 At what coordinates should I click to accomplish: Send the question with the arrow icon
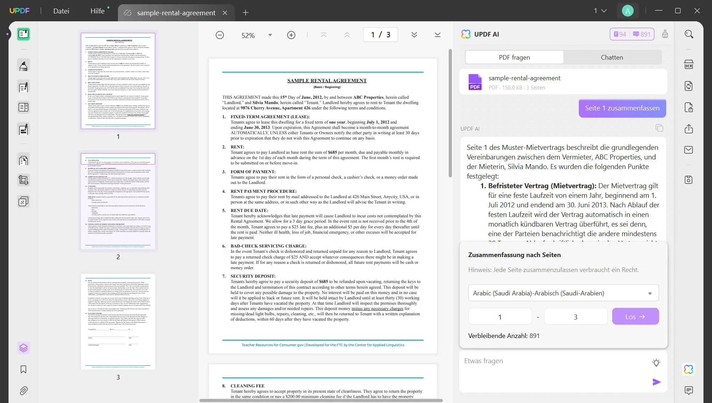656,382
